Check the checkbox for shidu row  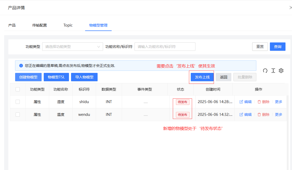pyautogui.click(x=18, y=102)
